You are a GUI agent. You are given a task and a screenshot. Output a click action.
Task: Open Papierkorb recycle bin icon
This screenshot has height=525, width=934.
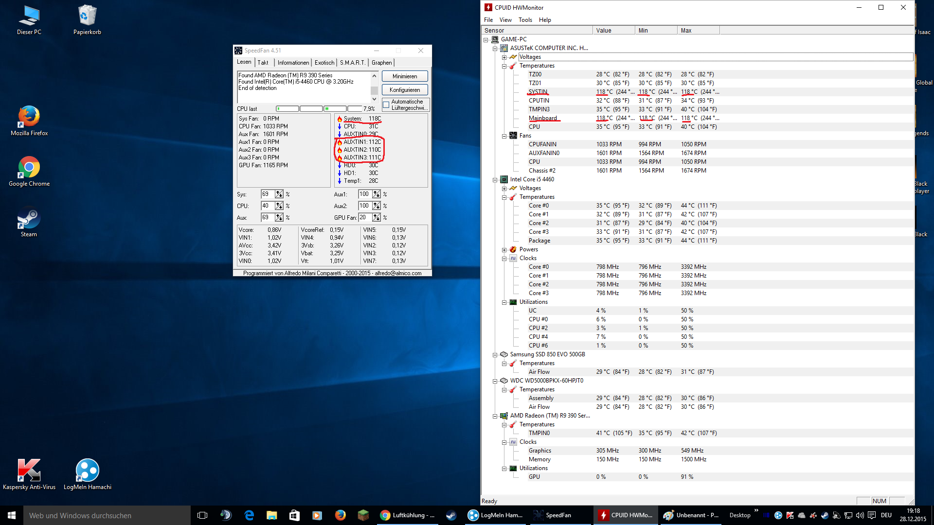point(88,17)
